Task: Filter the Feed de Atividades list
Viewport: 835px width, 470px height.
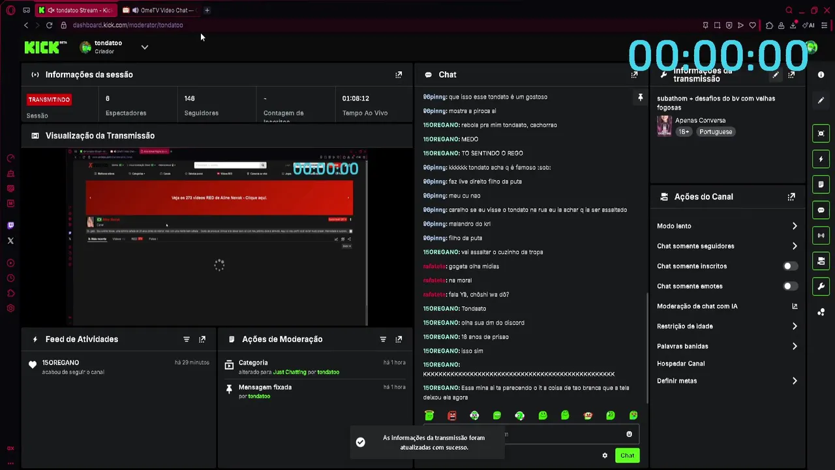Action: coord(187,339)
